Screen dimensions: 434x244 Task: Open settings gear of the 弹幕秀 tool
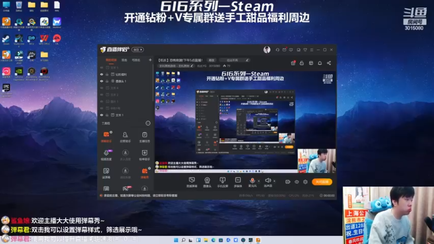(x=150, y=168)
